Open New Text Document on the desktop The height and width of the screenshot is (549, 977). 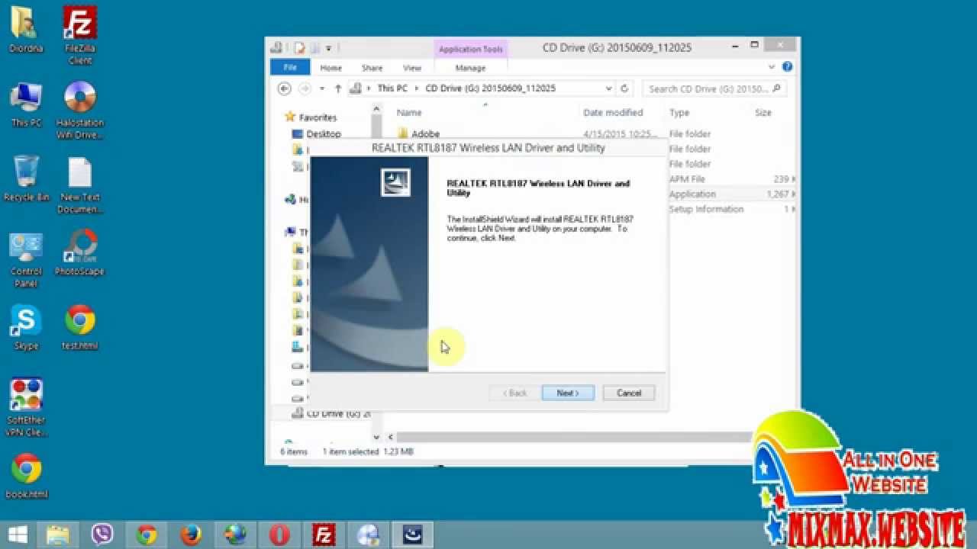pos(79,185)
